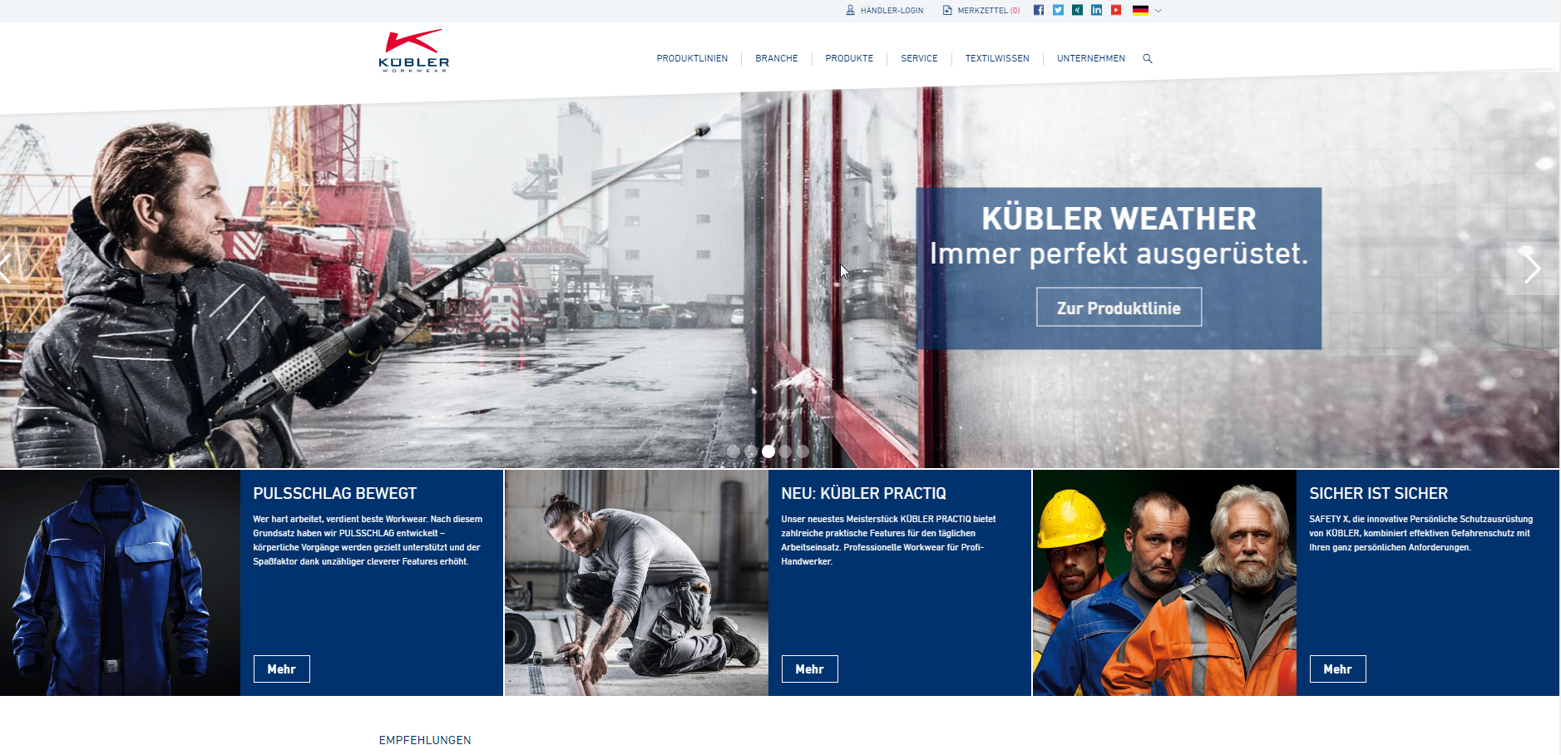Open the Textilwissen menu

996,58
